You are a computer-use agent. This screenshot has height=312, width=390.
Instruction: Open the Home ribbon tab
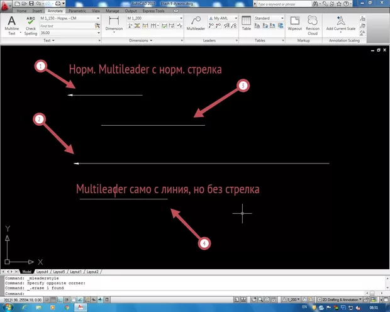(21, 11)
